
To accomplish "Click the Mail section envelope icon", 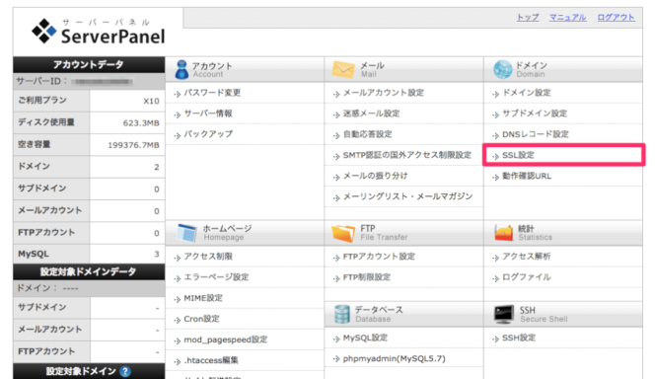I will click(x=343, y=69).
